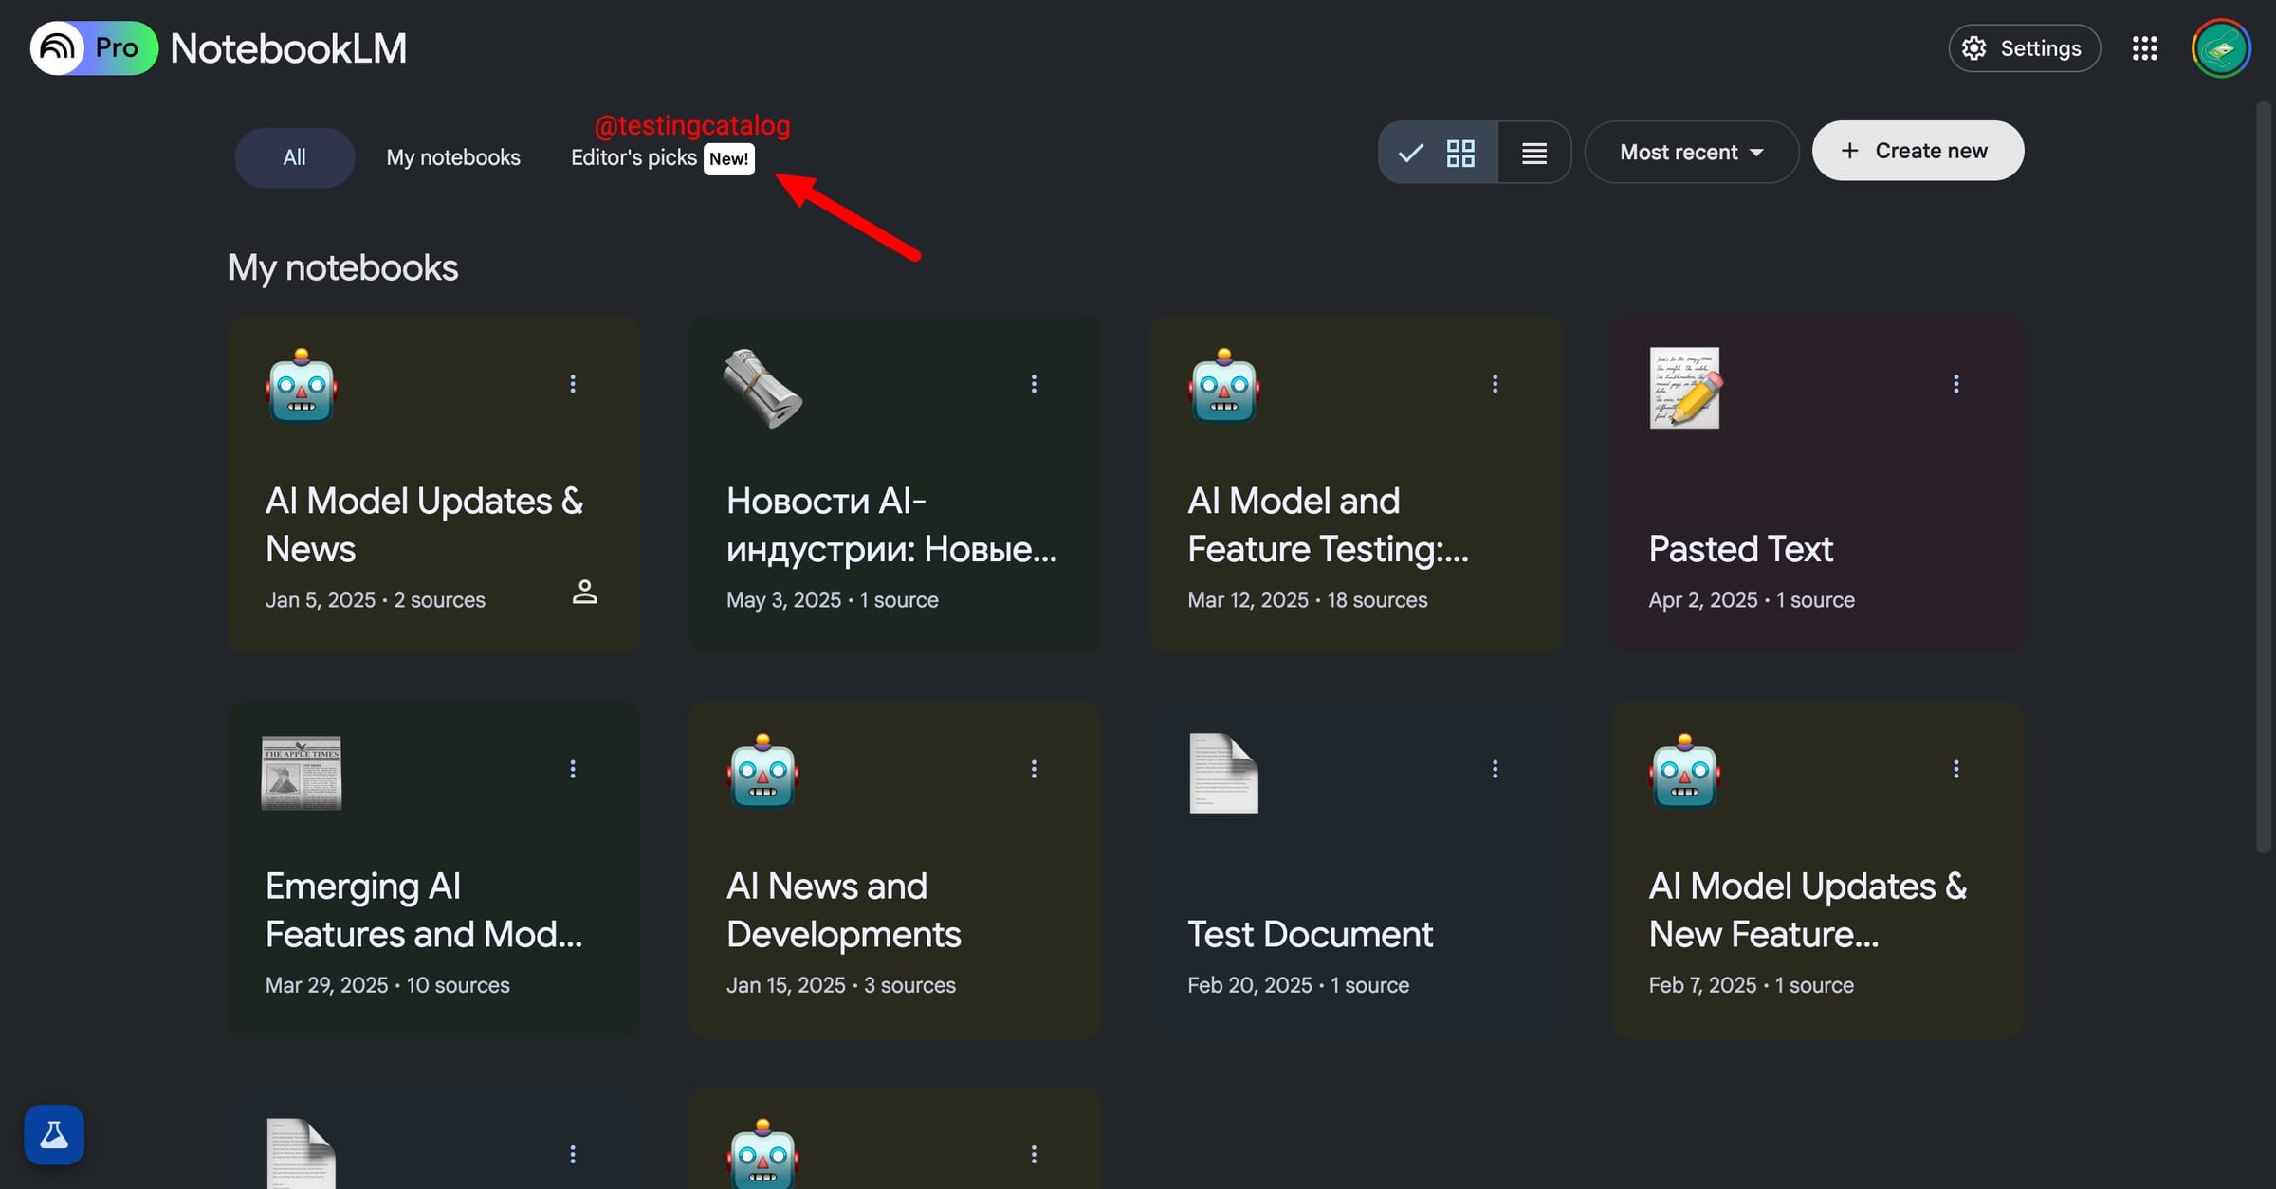Click the profile avatar in top right
This screenshot has height=1189, width=2276.
[x=2223, y=47]
